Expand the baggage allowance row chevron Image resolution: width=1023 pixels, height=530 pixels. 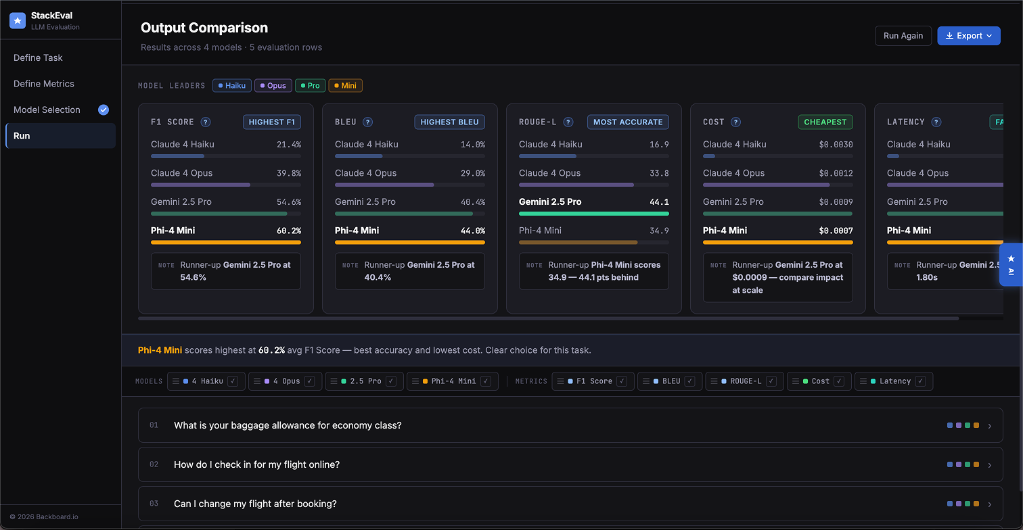[x=990, y=426]
